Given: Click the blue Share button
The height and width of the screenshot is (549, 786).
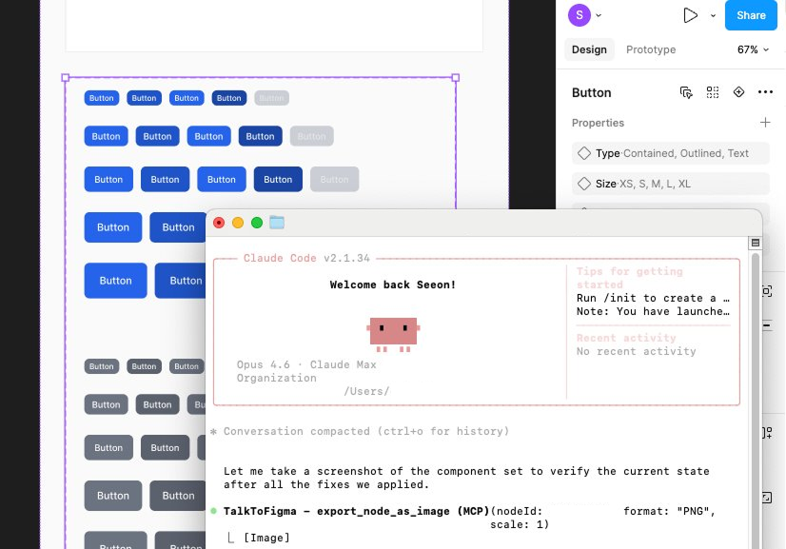Looking at the screenshot, I should (x=751, y=15).
